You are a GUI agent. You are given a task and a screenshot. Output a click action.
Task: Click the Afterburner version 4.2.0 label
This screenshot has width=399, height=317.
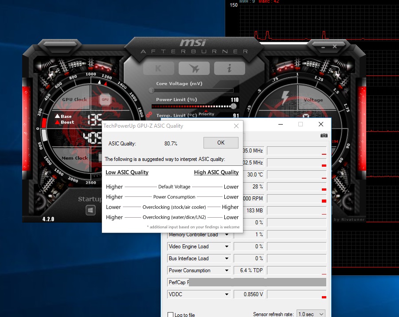click(48, 219)
